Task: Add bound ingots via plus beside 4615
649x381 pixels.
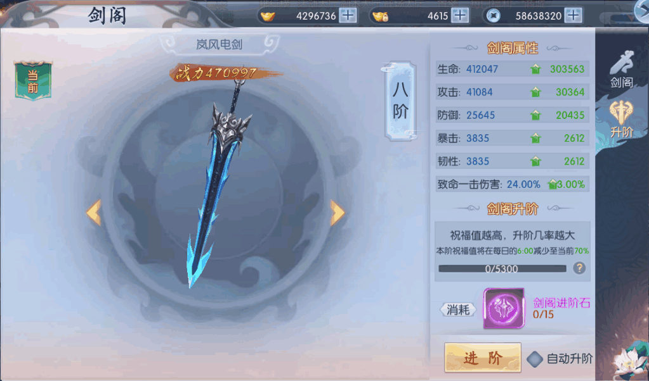Action: click(x=460, y=16)
